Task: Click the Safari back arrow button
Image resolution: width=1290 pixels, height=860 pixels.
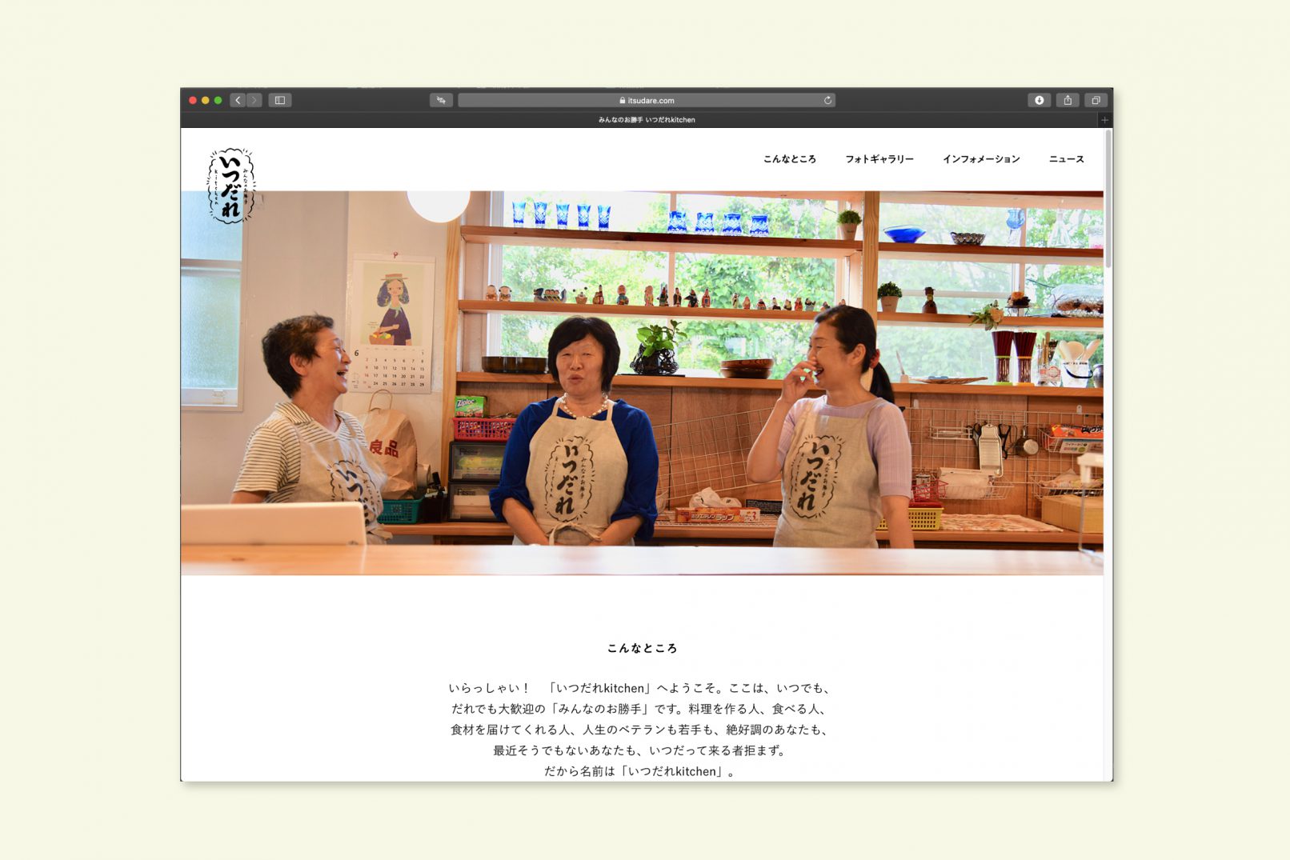Action: click(x=238, y=100)
